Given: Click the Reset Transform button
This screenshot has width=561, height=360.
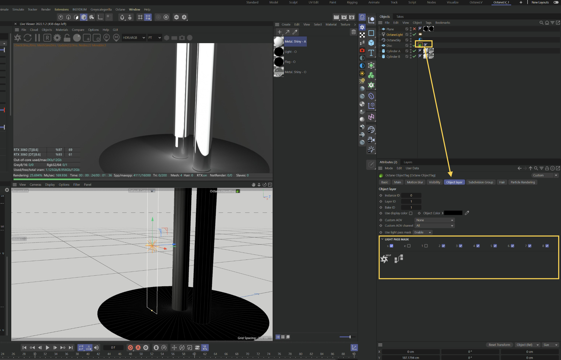Looking at the screenshot, I should coord(499,345).
